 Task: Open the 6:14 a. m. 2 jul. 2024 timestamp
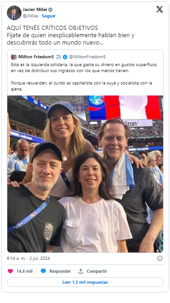28,258
